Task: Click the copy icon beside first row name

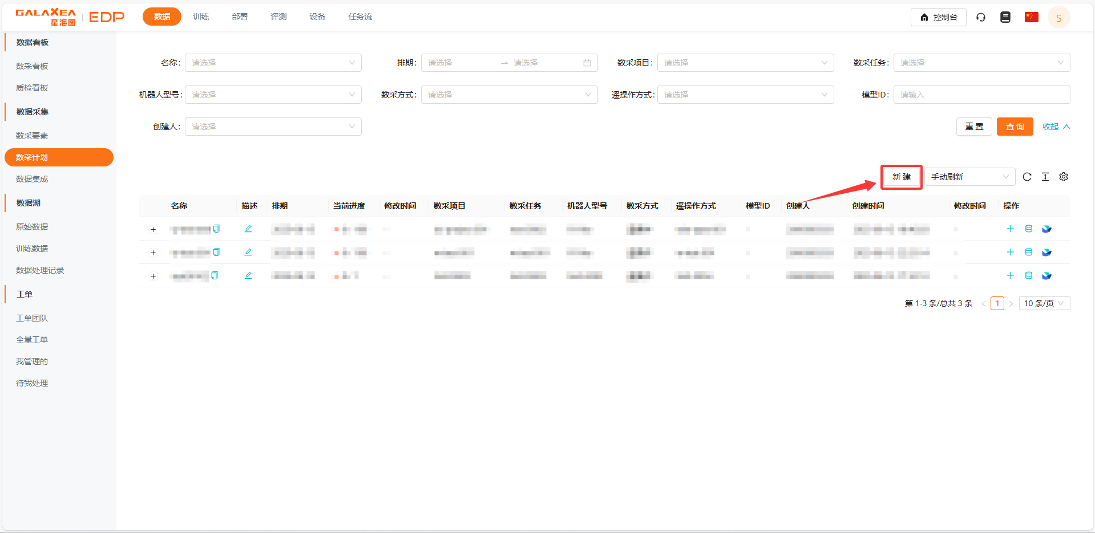Action: [x=216, y=229]
